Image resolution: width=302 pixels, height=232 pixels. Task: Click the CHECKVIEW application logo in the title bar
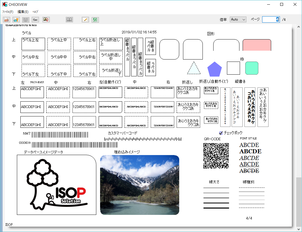coord(5,4)
